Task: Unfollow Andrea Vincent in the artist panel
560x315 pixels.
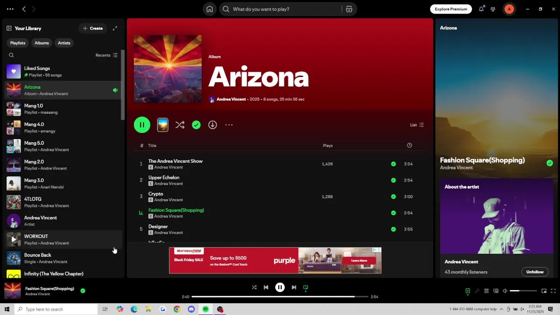Action: coord(535,272)
